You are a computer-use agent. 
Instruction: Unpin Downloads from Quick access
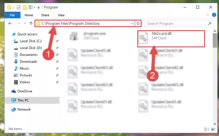pos(57,62)
